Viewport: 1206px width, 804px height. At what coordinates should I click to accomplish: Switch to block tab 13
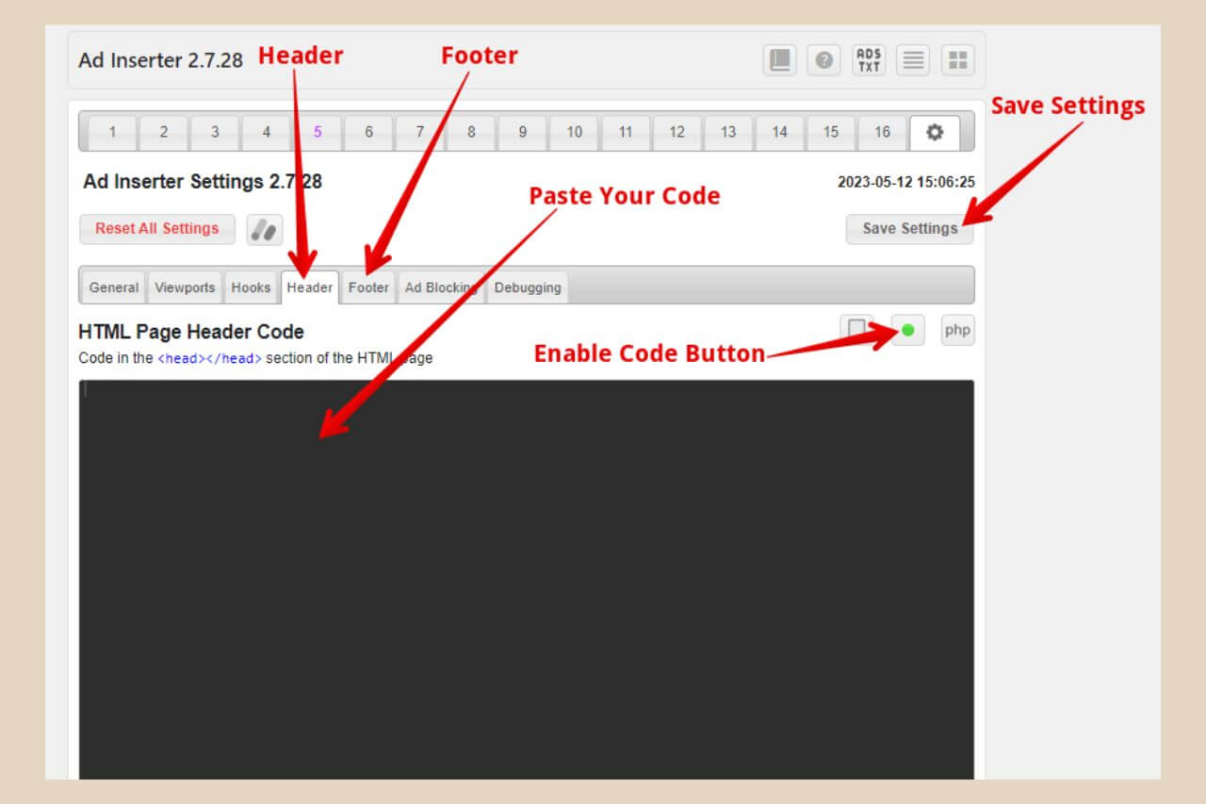pyautogui.click(x=728, y=132)
